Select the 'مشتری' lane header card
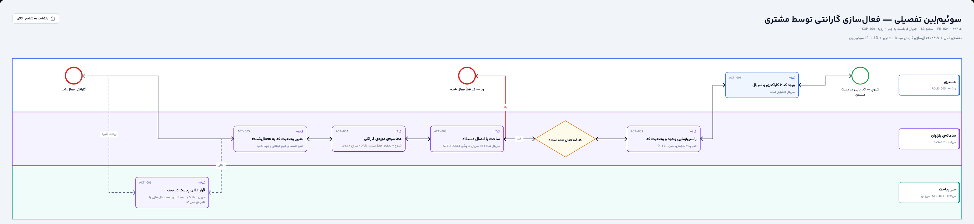This screenshot has width=974, height=224. [x=929, y=85]
